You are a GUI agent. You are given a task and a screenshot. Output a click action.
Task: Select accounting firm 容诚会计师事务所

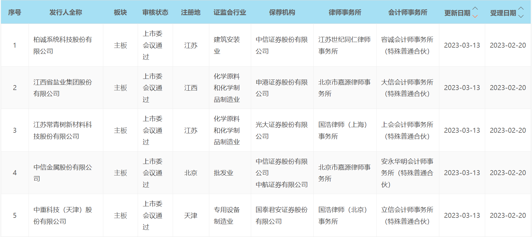407,45
